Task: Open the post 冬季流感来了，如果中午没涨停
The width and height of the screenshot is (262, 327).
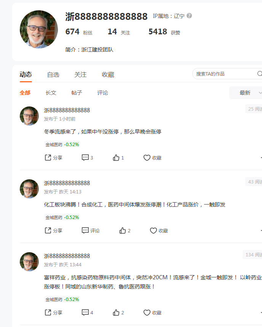Action: pyautogui.click(x=102, y=132)
